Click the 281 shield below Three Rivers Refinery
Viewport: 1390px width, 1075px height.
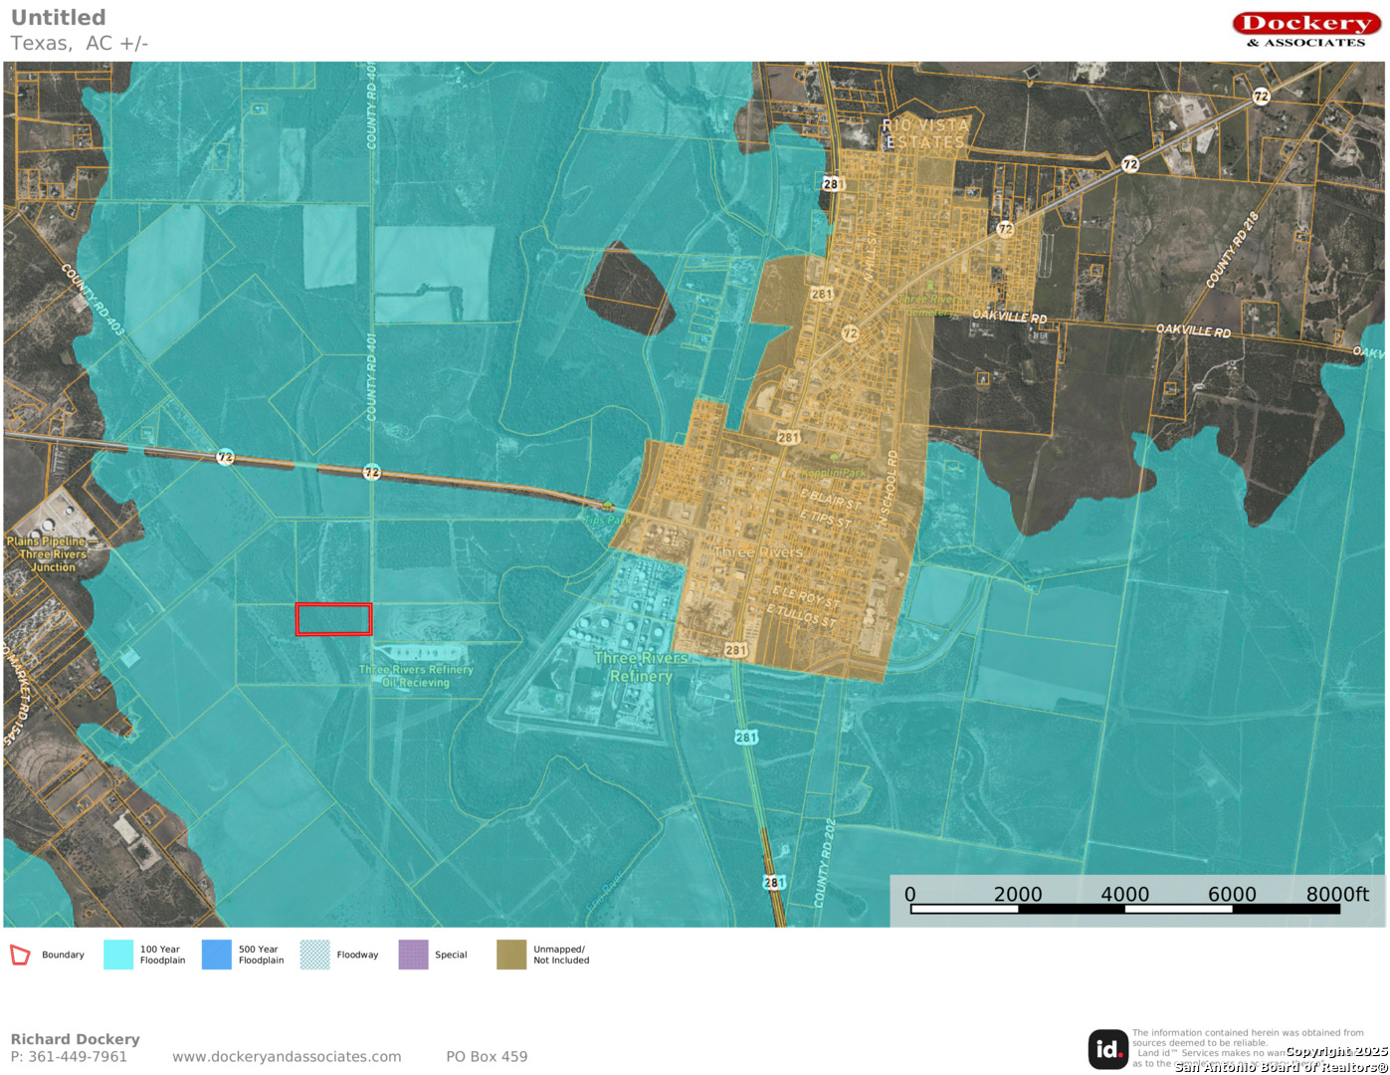click(745, 738)
